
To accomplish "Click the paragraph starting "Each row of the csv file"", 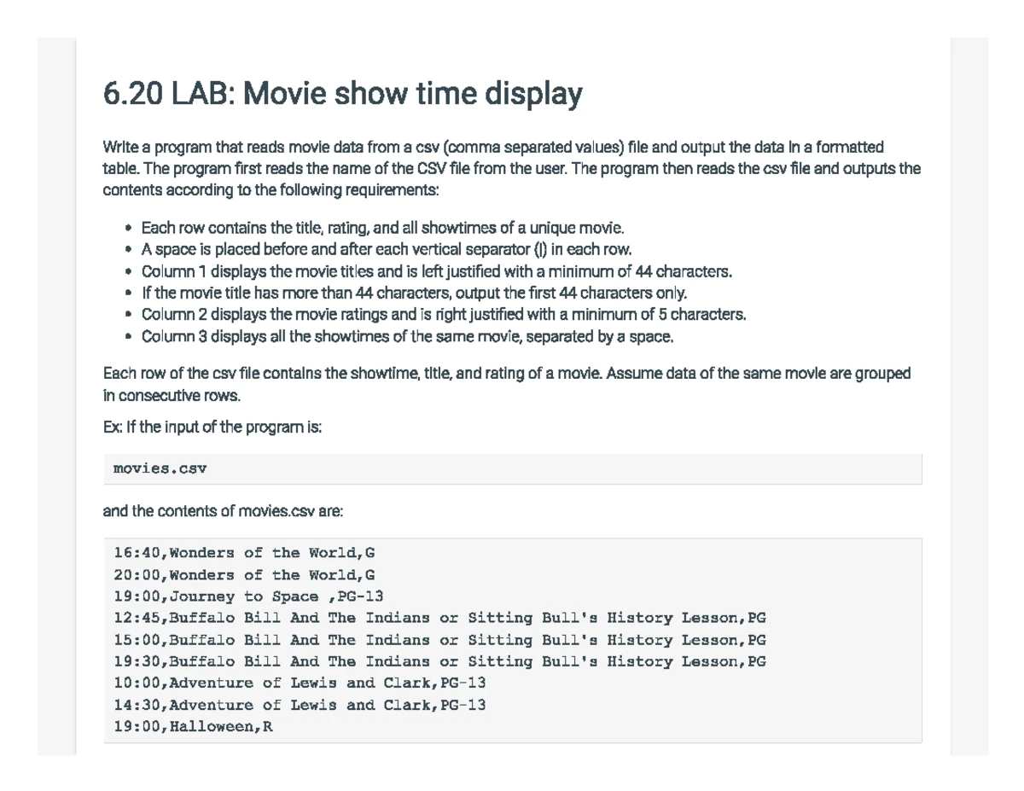I will pos(506,384).
